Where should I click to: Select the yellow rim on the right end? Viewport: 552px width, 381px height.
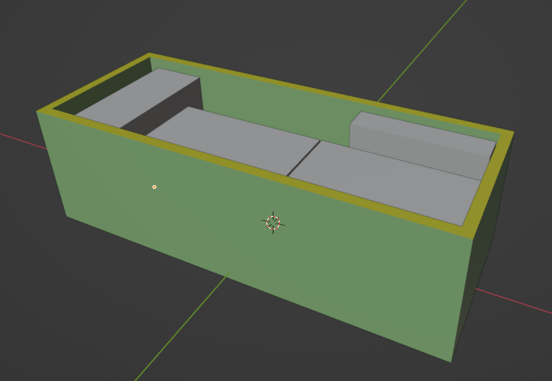click(x=491, y=181)
